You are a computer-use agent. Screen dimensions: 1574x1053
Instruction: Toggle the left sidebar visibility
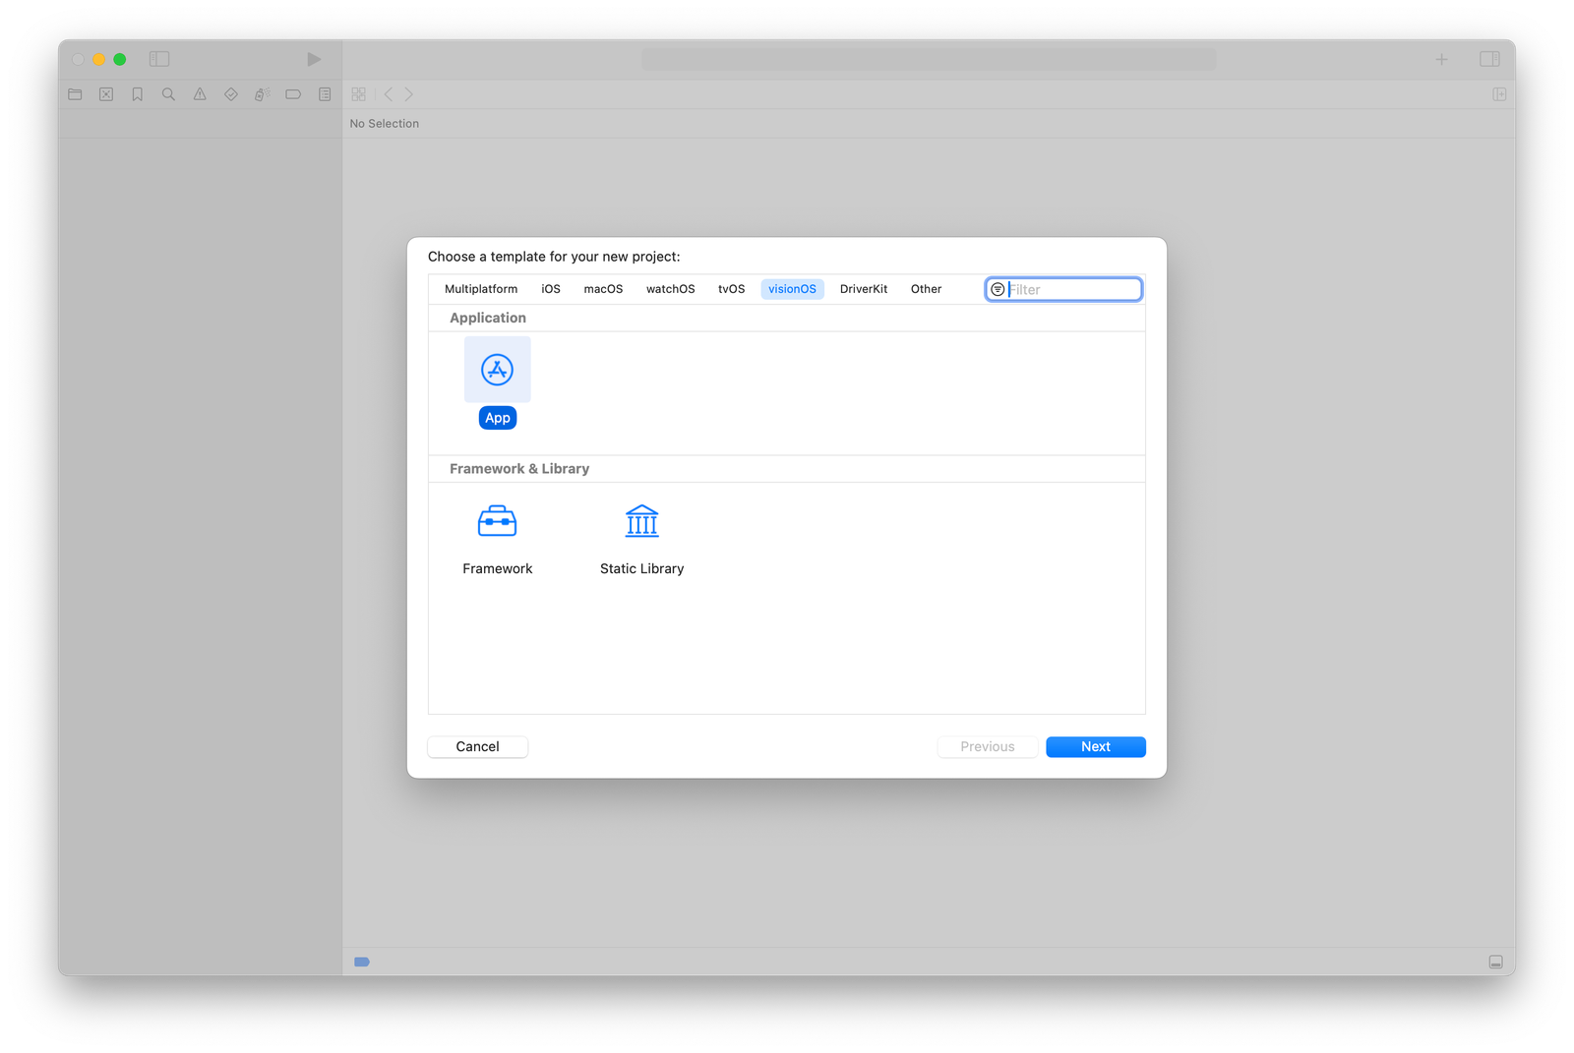158,59
